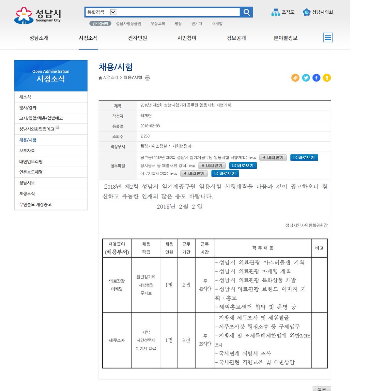Open the 조직도 organizational chart icon
The height and width of the screenshot is (391, 385).
click(276, 12)
